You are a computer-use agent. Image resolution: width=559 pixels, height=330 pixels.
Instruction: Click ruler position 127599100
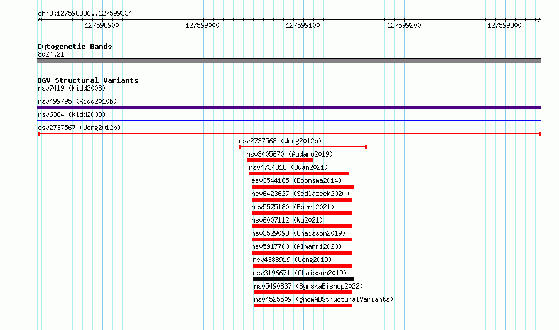(303, 25)
